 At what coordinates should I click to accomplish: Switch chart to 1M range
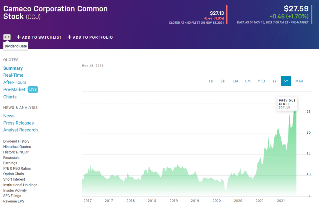click(236, 81)
